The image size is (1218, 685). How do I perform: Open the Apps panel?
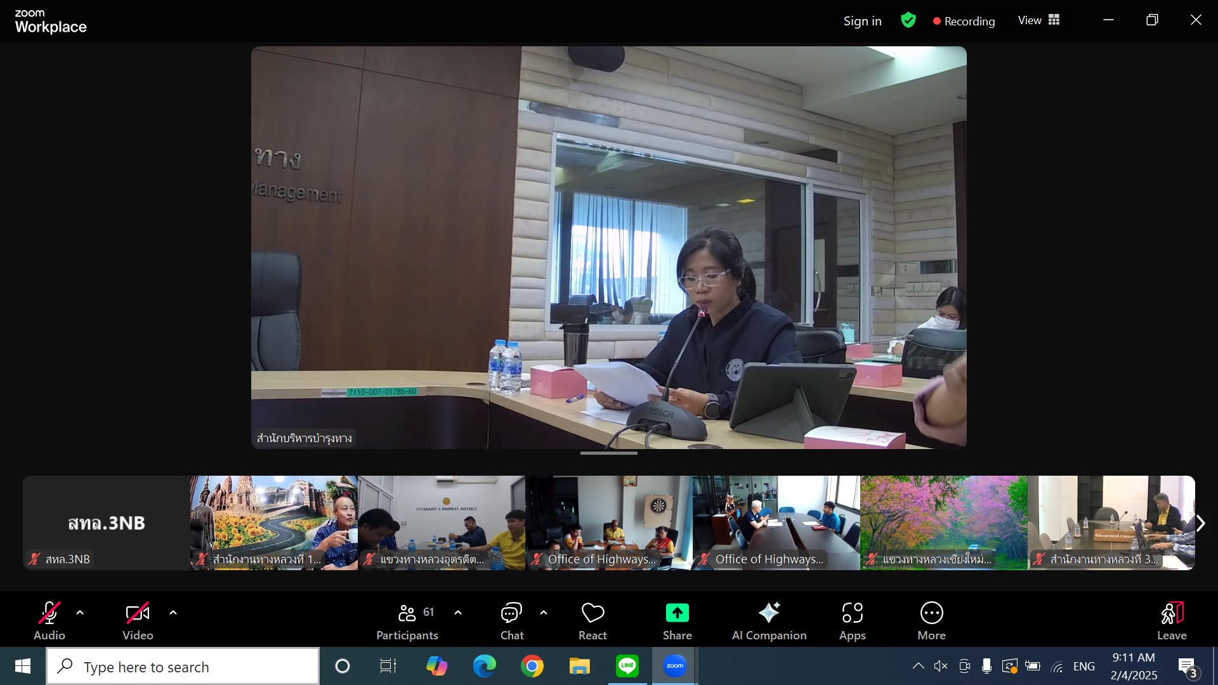coord(852,621)
